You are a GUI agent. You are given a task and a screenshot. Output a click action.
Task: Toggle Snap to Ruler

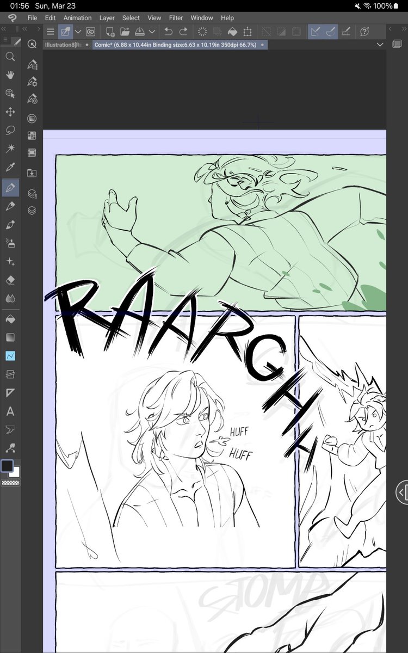pyautogui.click(x=314, y=32)
